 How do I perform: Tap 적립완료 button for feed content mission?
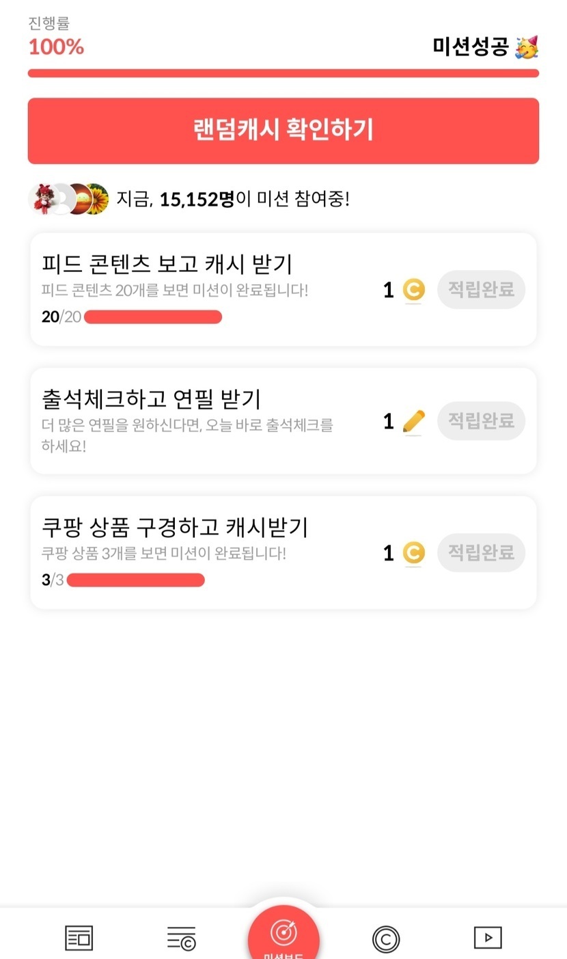click(481, 289)
